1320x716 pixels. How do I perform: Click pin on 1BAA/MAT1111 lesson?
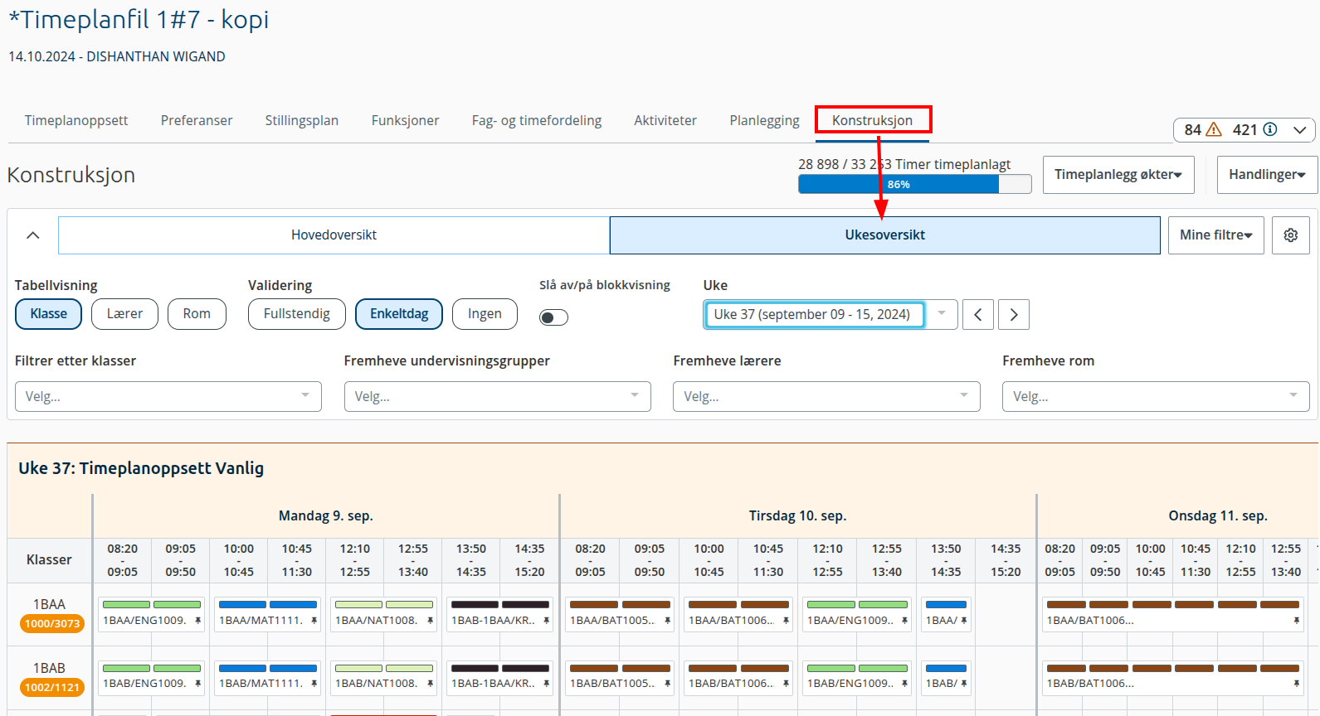pos(314,621)
